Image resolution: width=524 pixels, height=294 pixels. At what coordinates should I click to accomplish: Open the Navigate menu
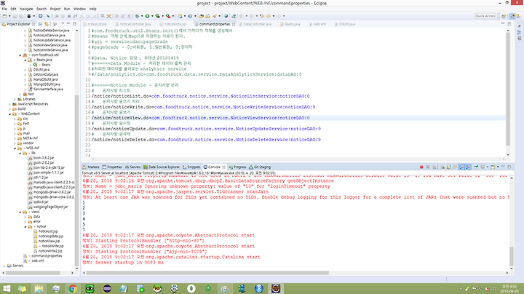26,9
